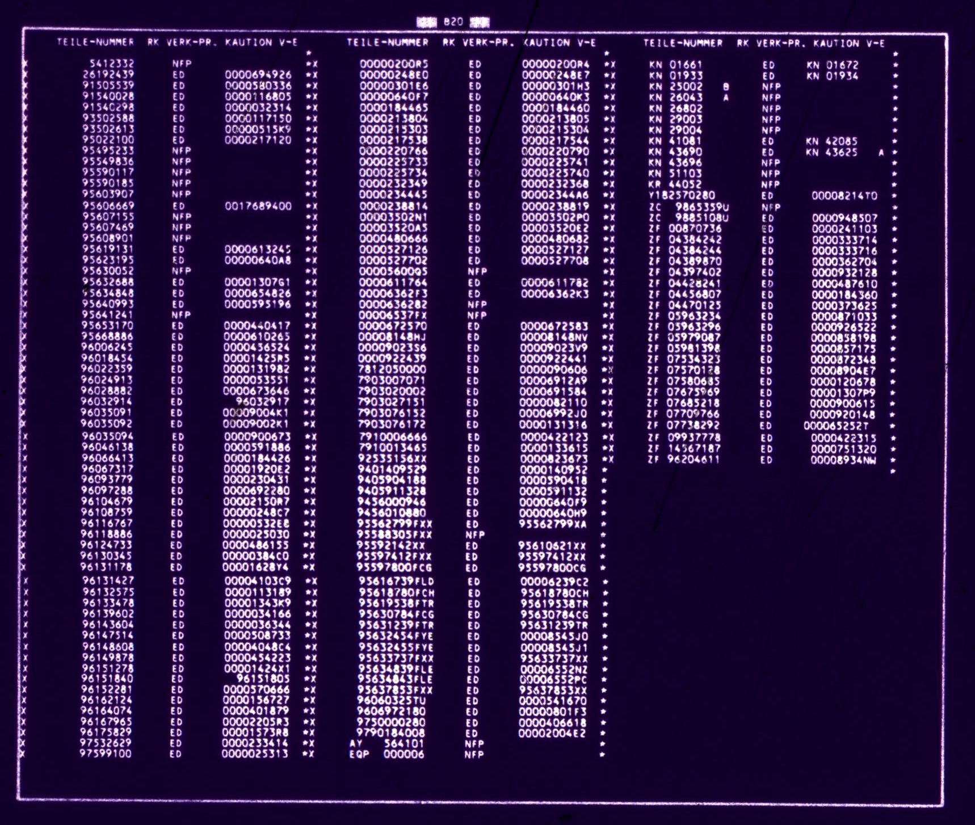The image size is (975, 825).
Task: Select part number 96060325TU
Action: [391, 701]
